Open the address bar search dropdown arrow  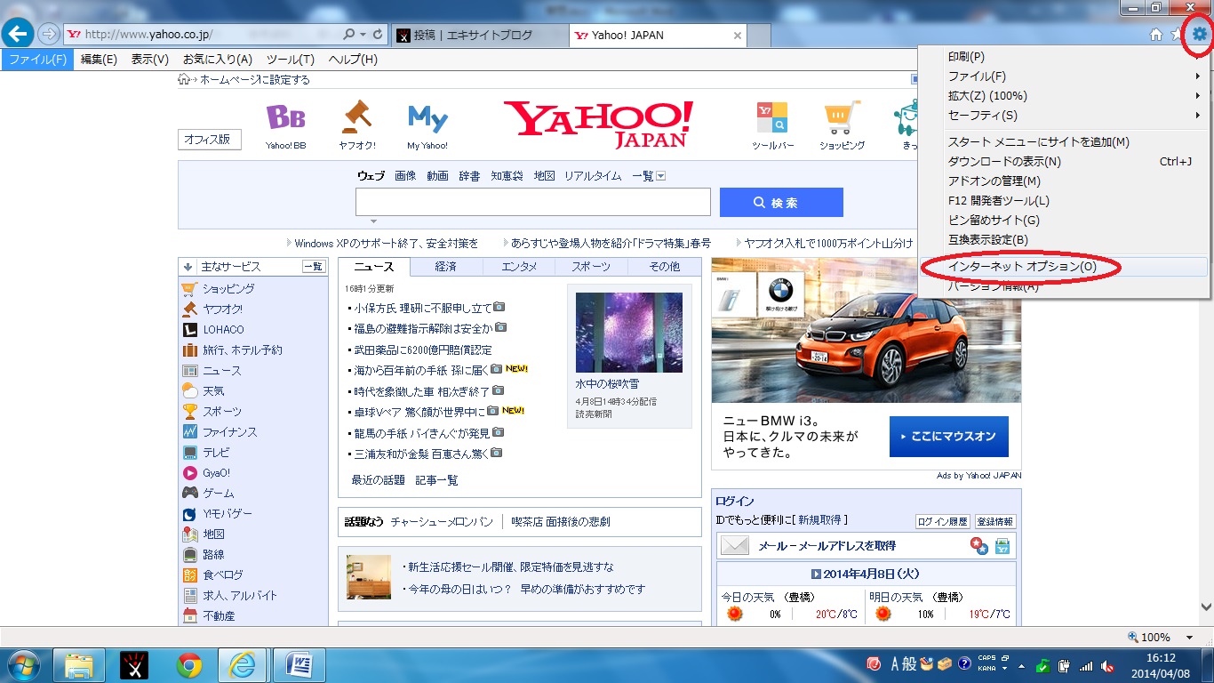363,35
